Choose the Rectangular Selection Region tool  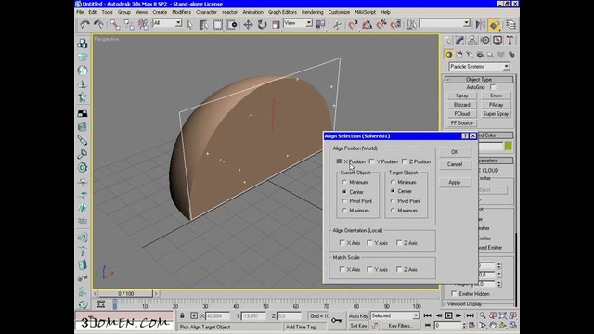[217, 25]
